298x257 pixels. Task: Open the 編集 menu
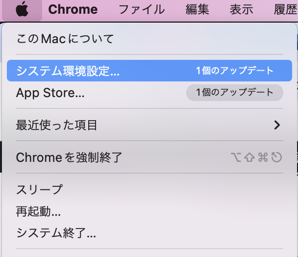pyautogui.click(x=197, y=9)
